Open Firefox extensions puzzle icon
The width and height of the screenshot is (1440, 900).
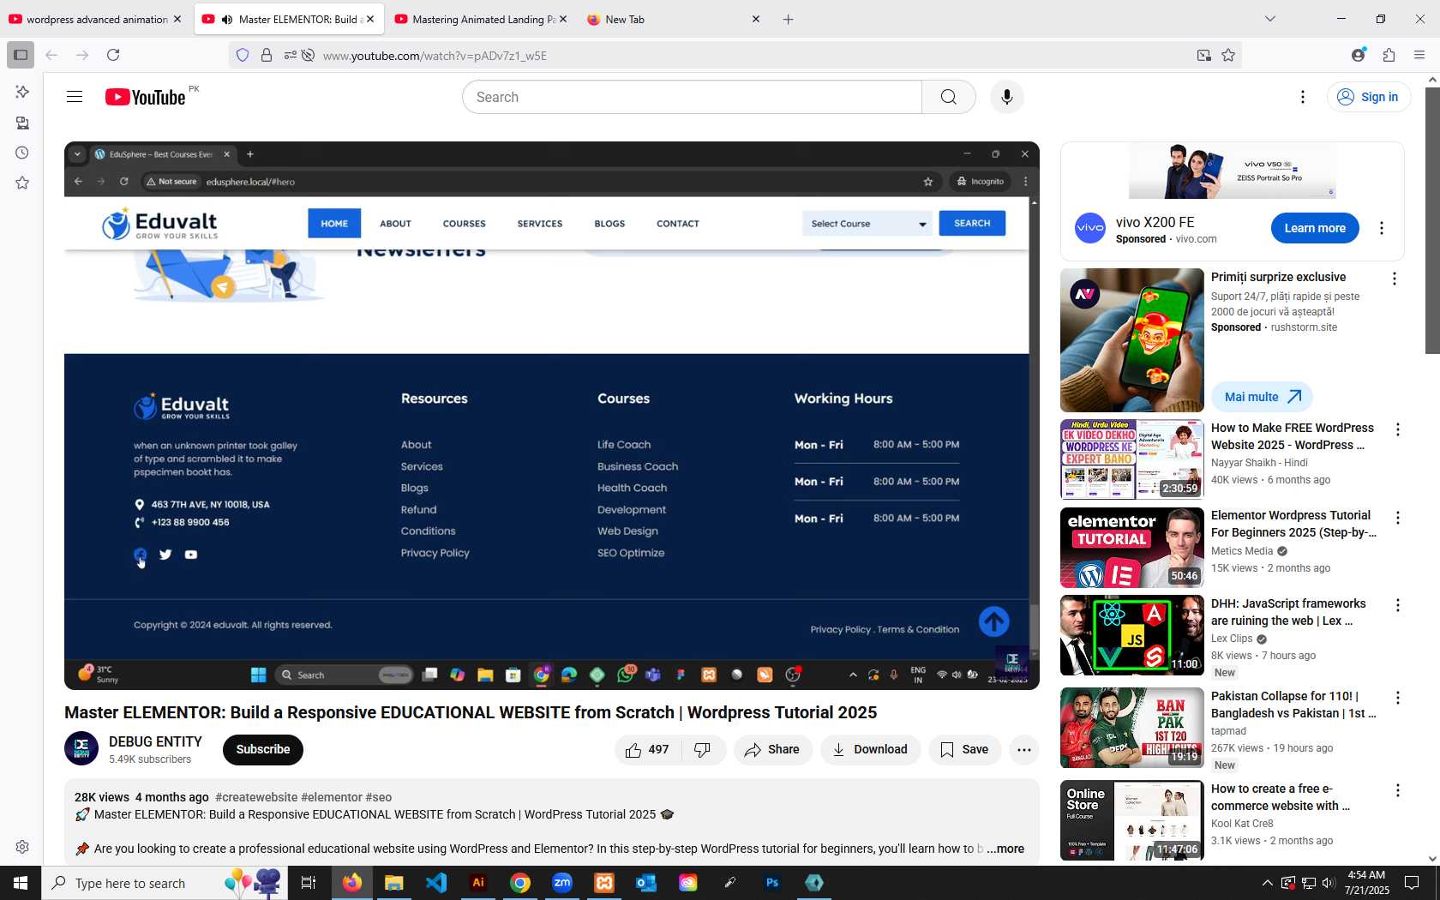(x=1389, y=55)
